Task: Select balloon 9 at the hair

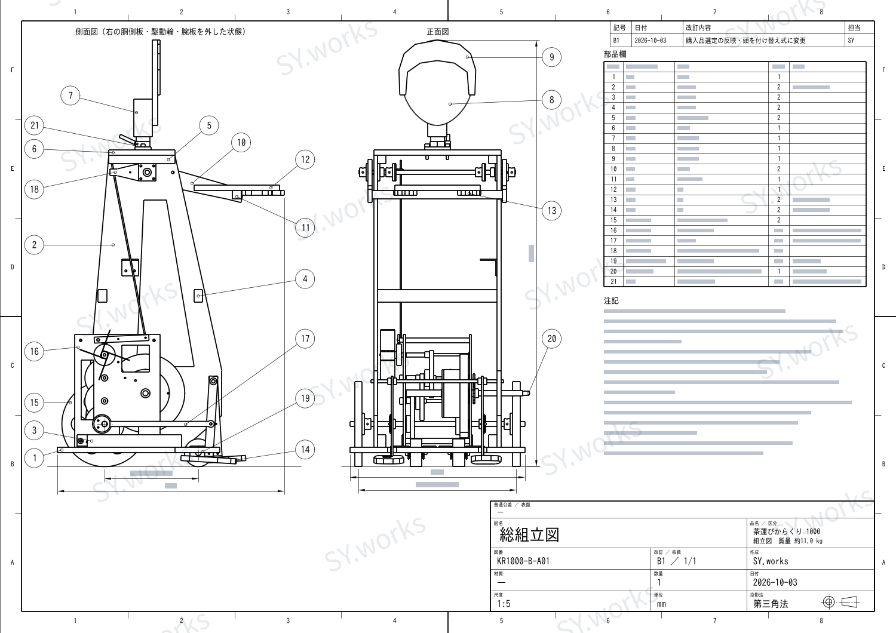Action: [552, 57]
